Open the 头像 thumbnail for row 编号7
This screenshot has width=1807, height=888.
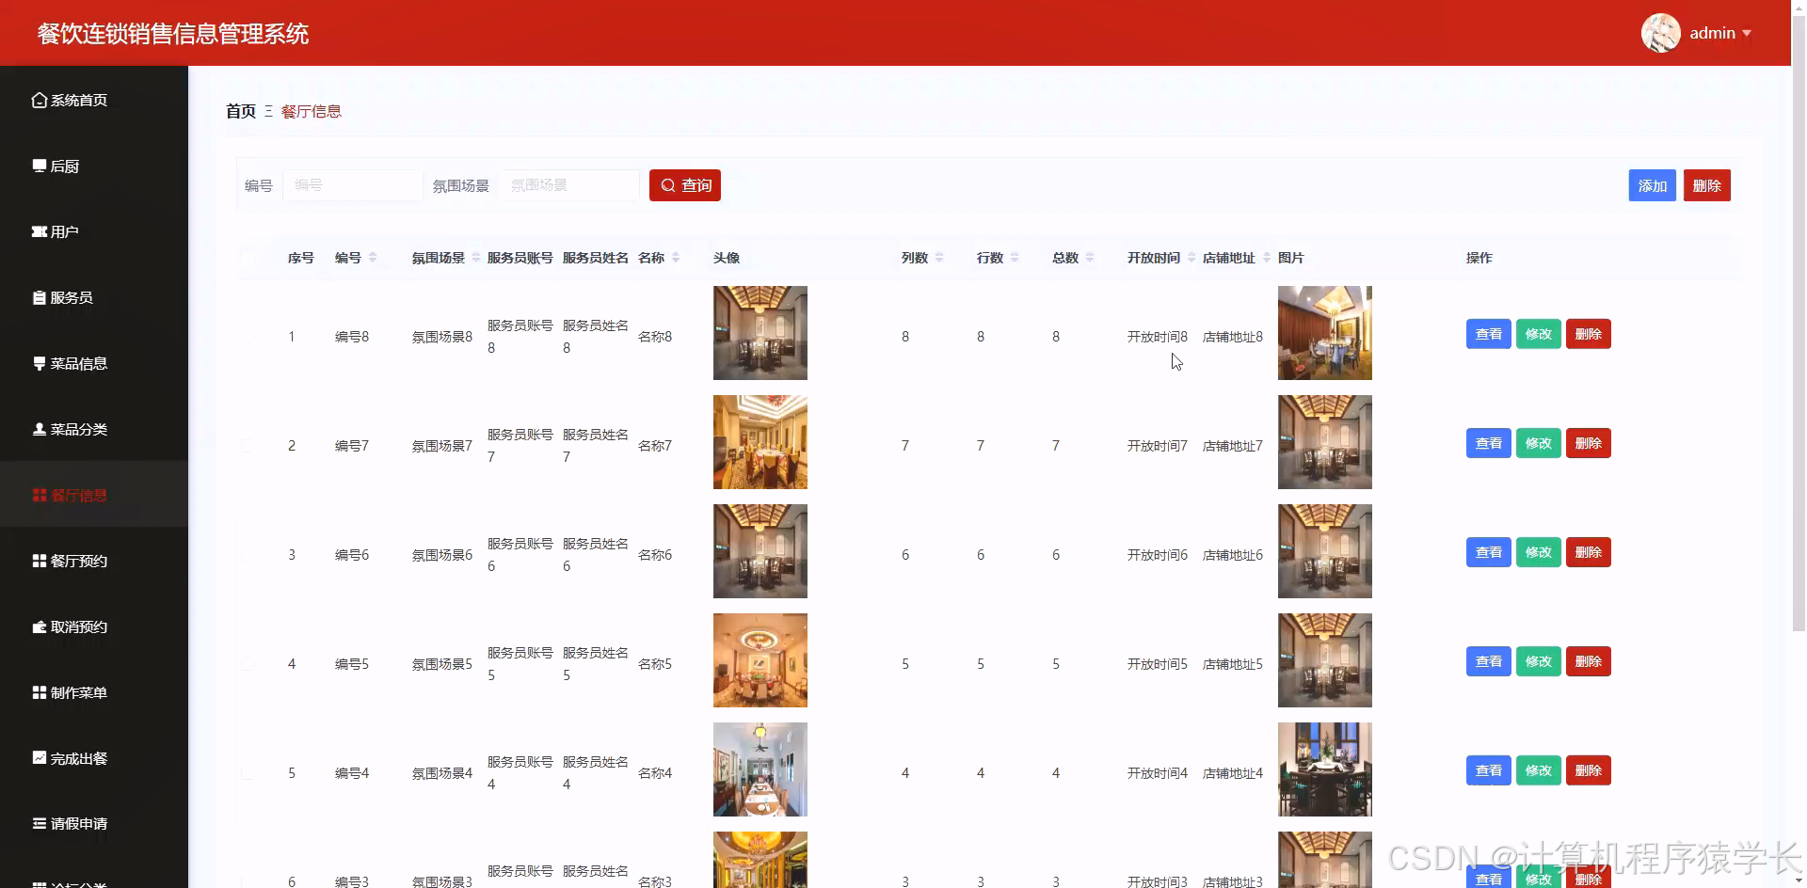click(760, 442)
